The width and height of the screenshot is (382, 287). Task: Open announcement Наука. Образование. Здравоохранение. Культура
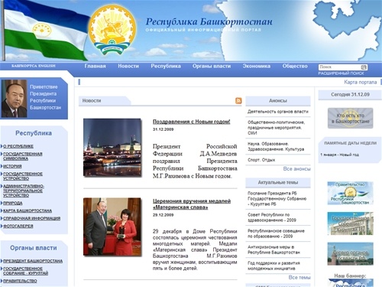coord(276,146)
